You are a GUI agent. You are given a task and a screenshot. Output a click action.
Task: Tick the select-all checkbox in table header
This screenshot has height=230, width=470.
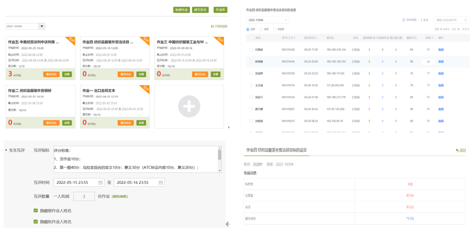[x=251, y=38]
